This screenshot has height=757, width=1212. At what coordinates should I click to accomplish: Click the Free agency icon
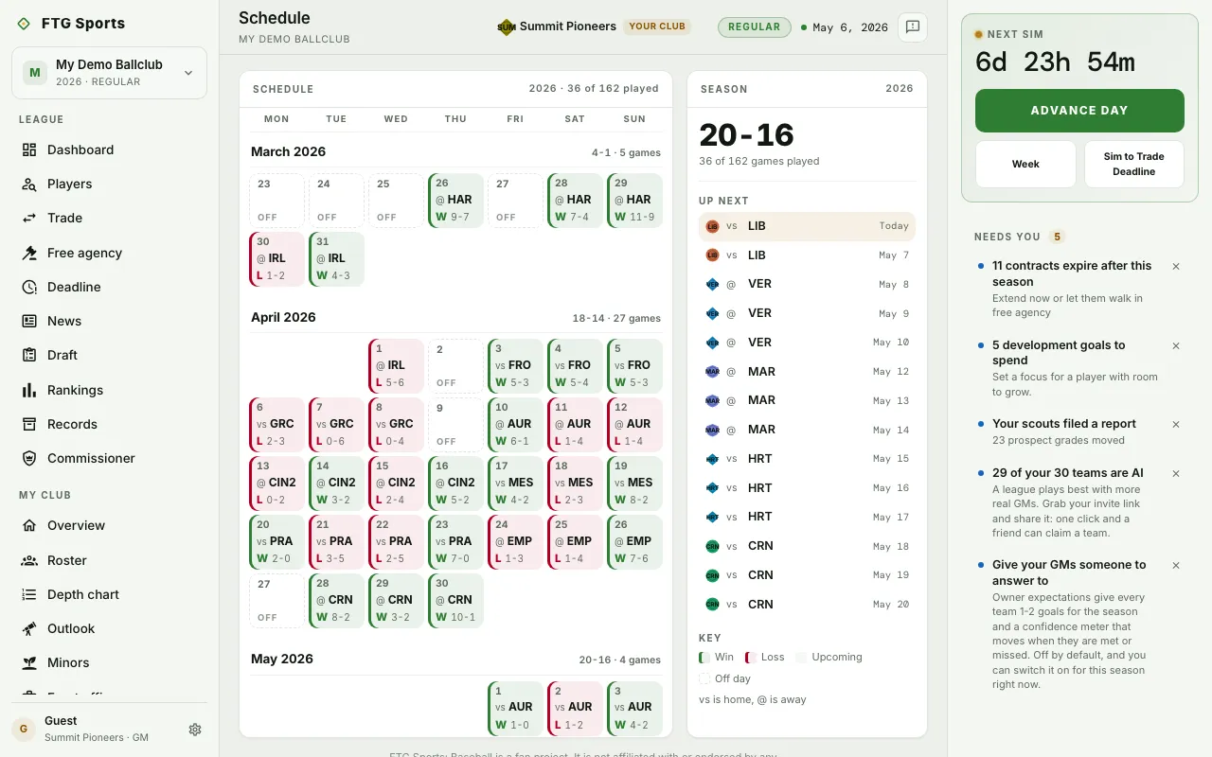coord(29,253)
